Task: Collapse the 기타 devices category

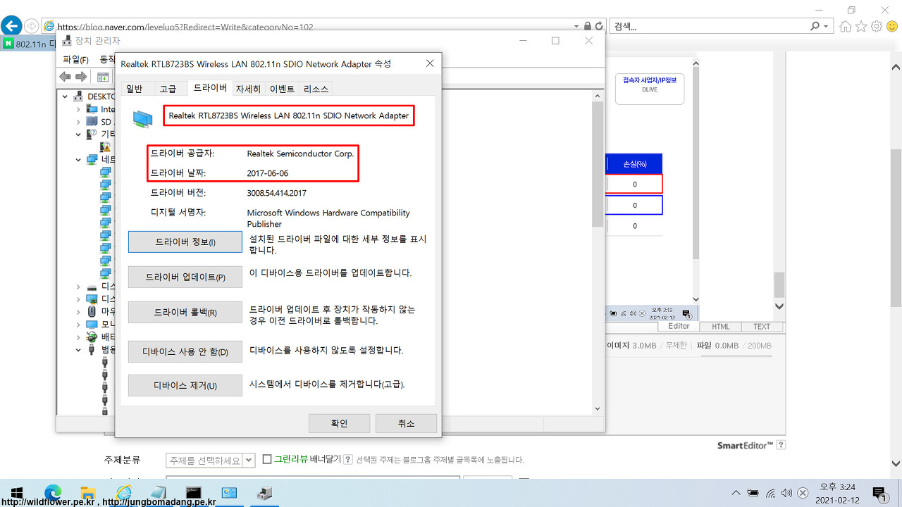Action: 78,134
